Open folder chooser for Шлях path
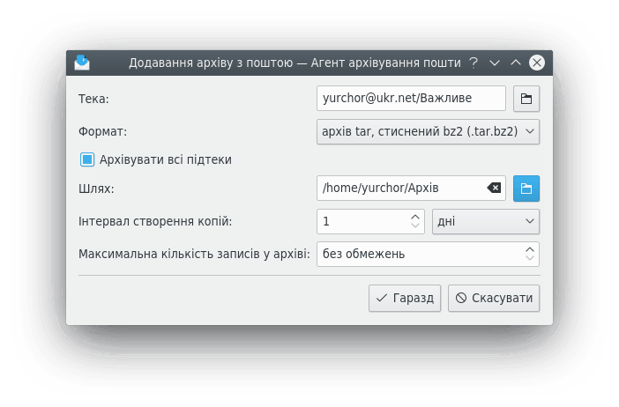 pyautogui.click(x=526, y=189)
